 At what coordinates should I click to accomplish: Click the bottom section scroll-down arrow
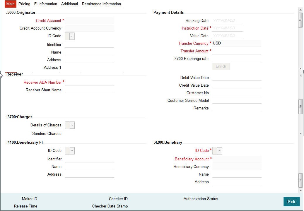point(301,190)
